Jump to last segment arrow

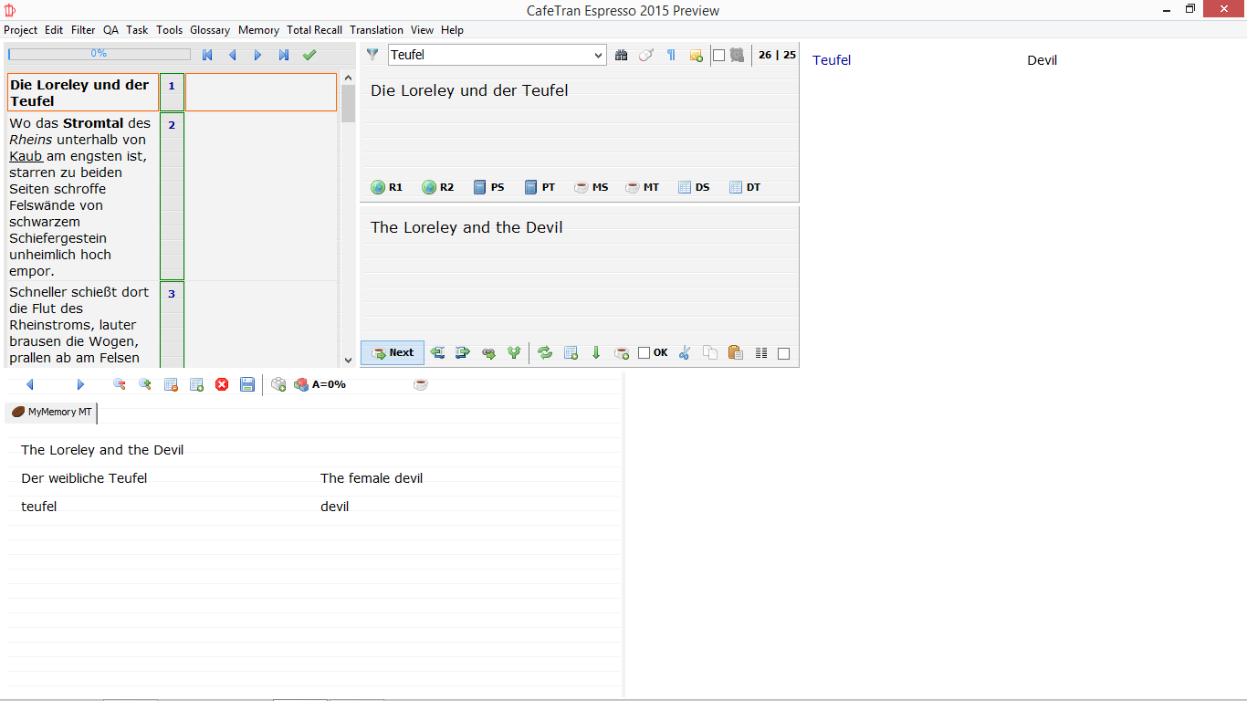(284, 55)
